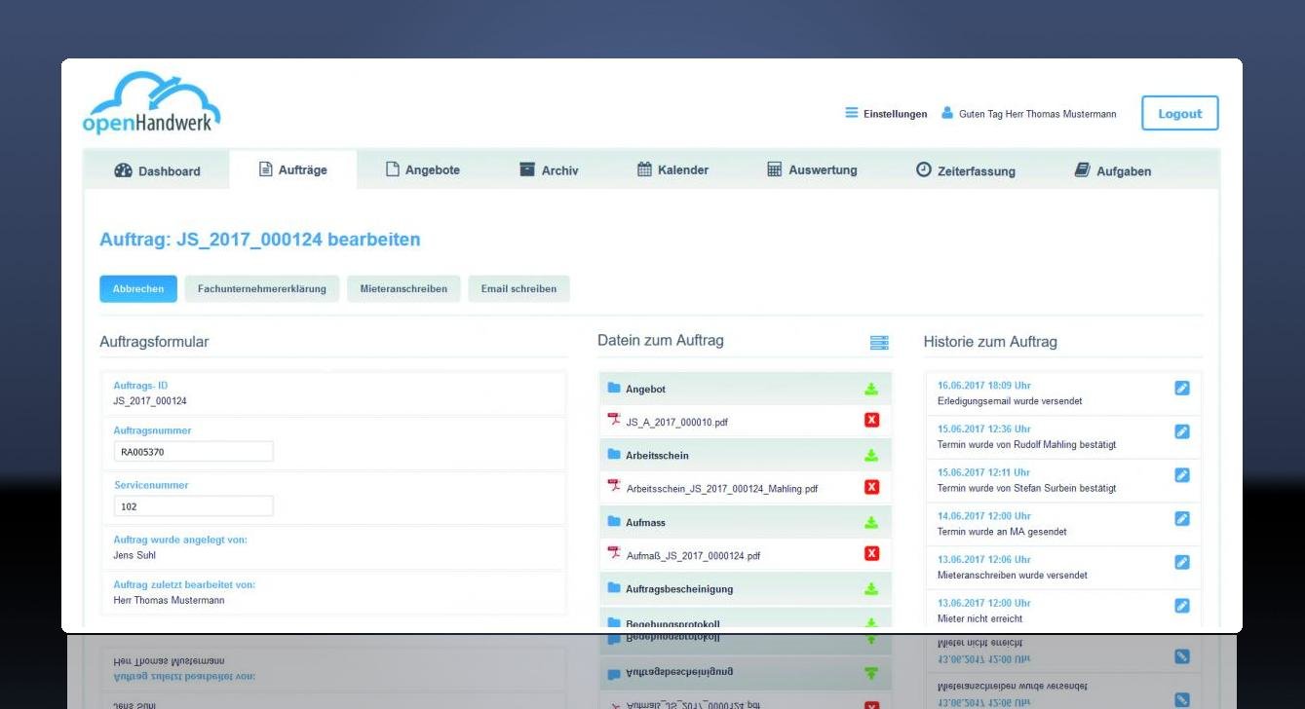1305x709 pixels.
Task: Upload file to Arbeitsschein folder
Action: pos(871,455)
